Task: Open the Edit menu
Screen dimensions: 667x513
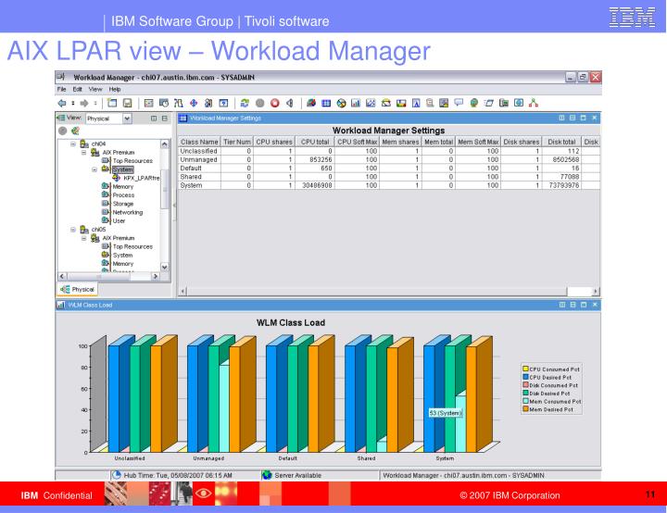Action: click(78, 89)
